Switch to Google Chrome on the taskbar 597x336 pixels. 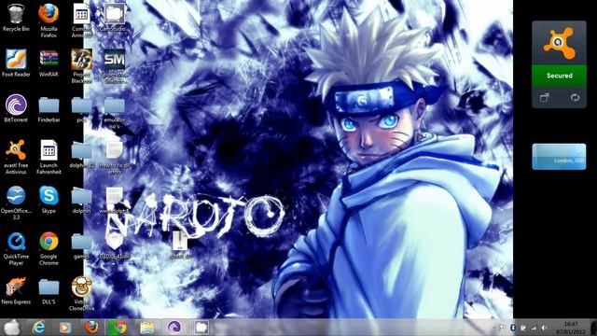(118, 328)
